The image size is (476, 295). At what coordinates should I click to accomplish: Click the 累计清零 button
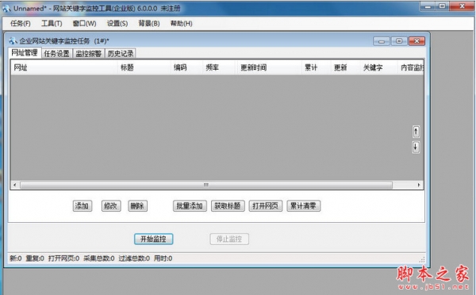point(303,205)
